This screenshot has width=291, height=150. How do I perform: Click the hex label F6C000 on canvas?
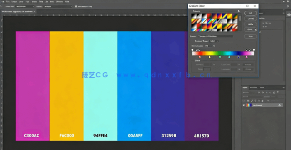click(x=67, y=136)
